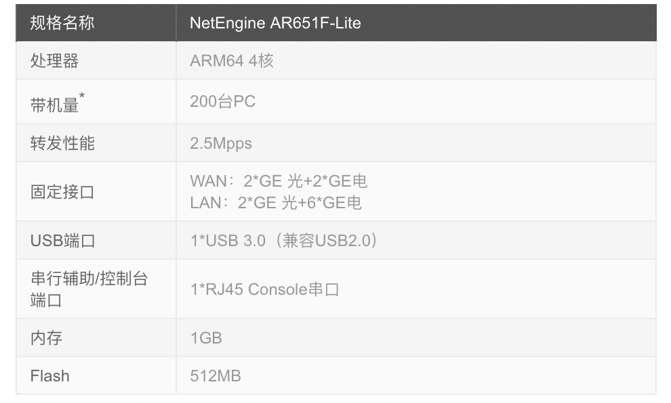Select the 1GB memory value
The image size is (671, 403).
[x=206, y=338]
